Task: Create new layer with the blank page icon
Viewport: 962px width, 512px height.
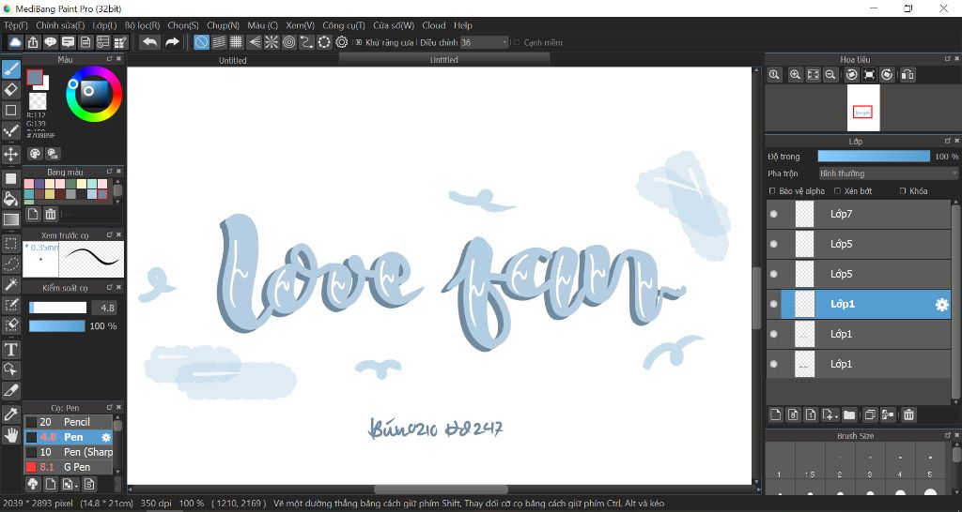Action: 775,414
